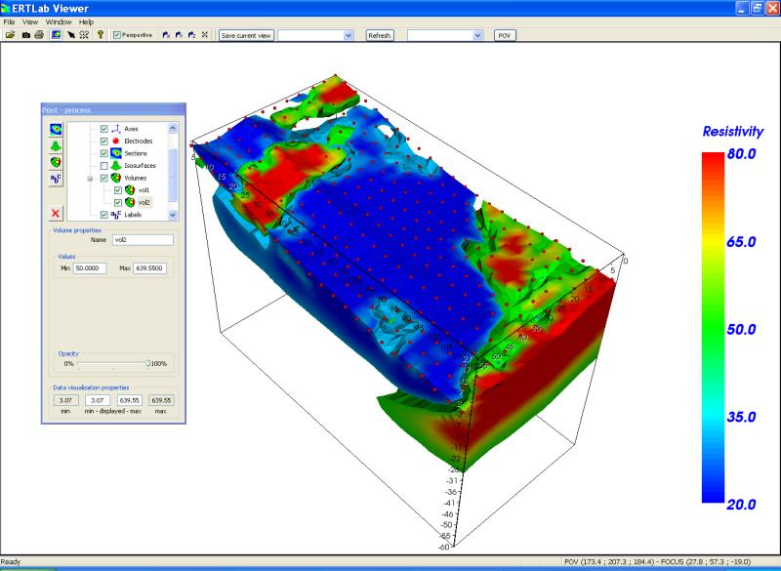This screenshot has width=781, height=571.
Task: Click the camera snapshot toolbar icon
Action: pyautogui.click(x=26, y=35)
